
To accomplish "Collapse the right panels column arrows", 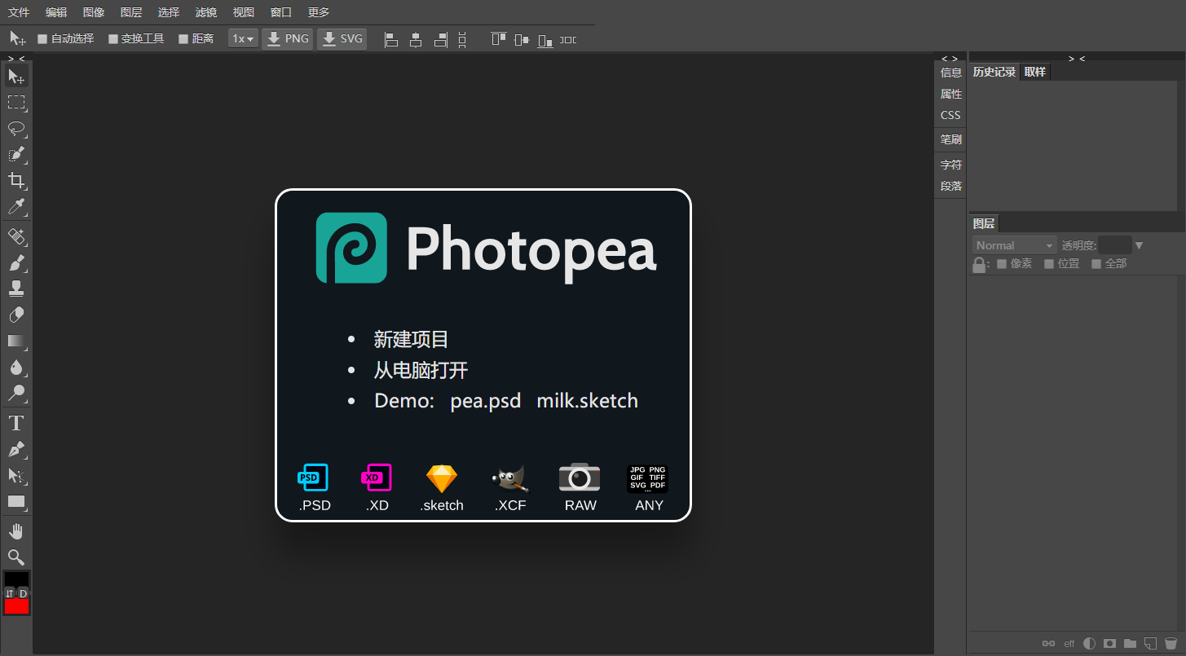I will click(1077, 59).
